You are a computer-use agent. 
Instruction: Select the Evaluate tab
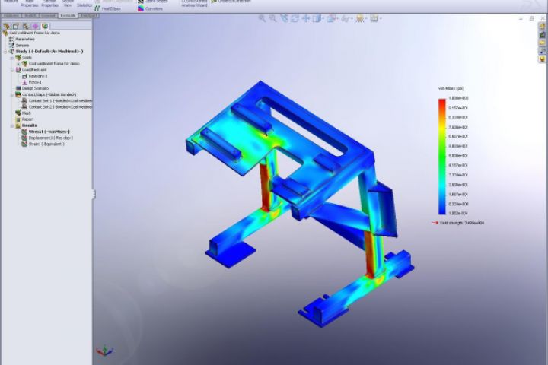pos(68,16)
